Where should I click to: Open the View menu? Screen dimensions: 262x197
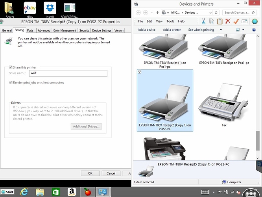click(159, 21)
